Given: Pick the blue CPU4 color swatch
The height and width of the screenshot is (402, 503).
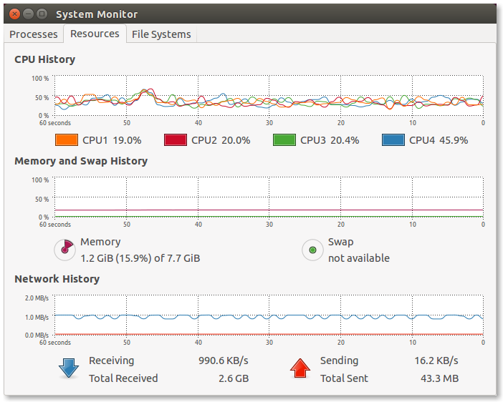Looking at the screenshot, I should (393, 140).
